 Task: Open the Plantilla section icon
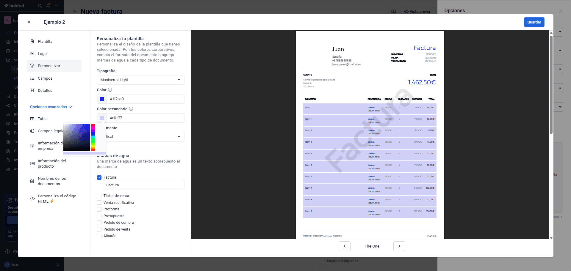click(32, 41)
